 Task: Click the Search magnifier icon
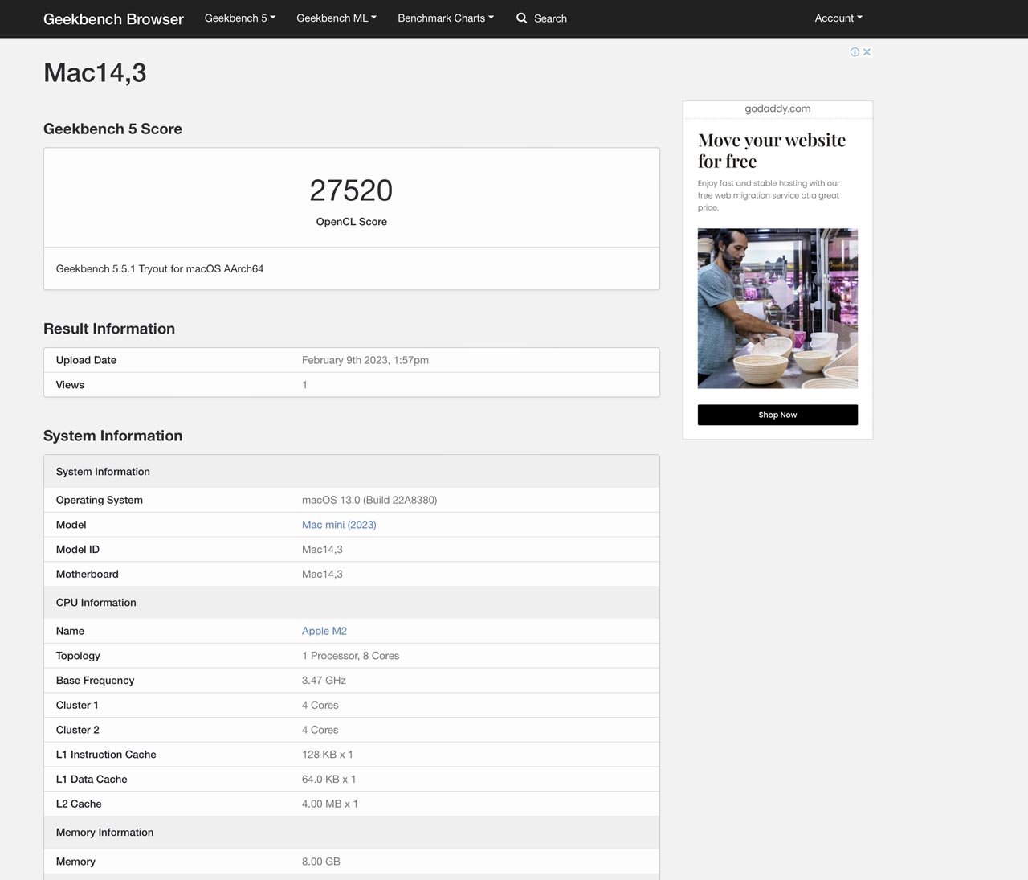(x=522, y=18)
